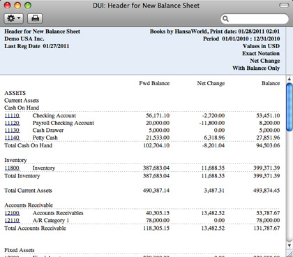Click the With Balance Only text
Screen dimensions: 293x257
(256, 68)
